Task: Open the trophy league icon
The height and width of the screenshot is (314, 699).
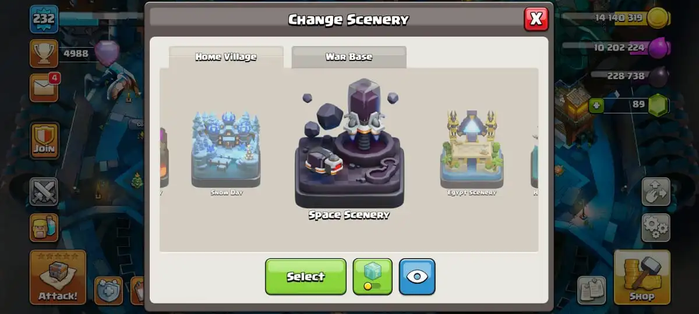Action: click(x=44, y=53)
